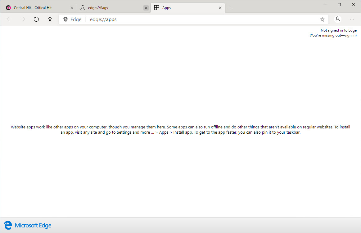Close the Apps tab
This screenshot has width=361, height=233.
220,8
